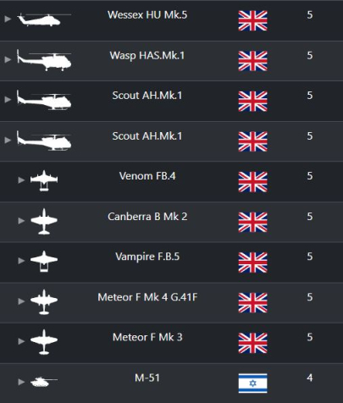Screen dimensions: 343x403
Task: Click the M-51 tank silhouette icon
Action: (x=44, y=382)
